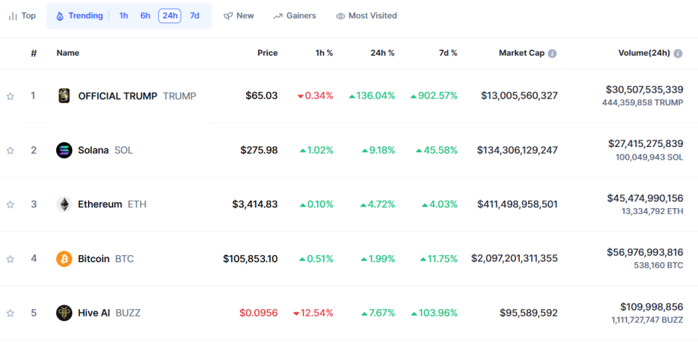Show Market Cap info tooltip icon
This screenshot has width=698, height=353.
click(x=552, y=54)
